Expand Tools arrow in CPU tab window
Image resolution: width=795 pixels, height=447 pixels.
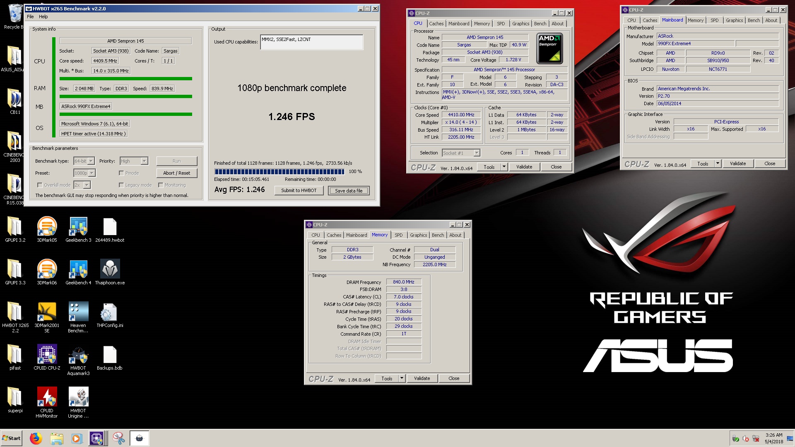click(504, 167)
